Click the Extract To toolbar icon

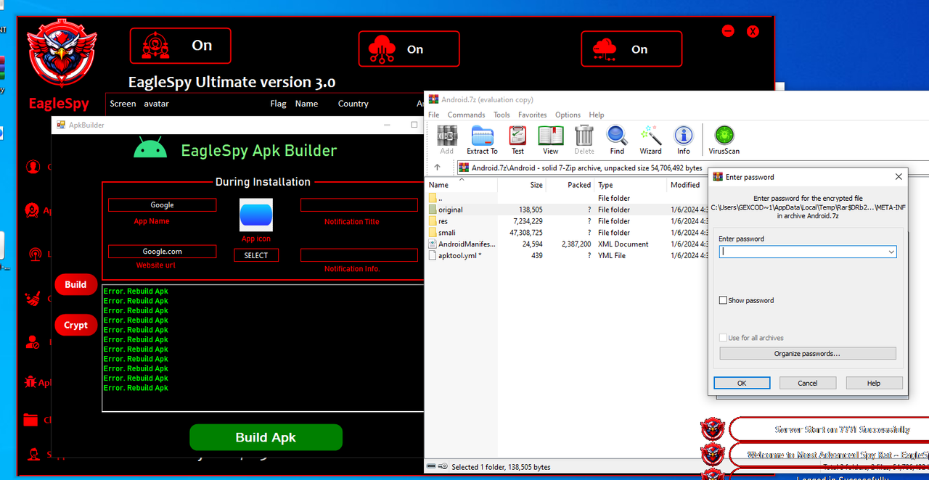point(482,140)
